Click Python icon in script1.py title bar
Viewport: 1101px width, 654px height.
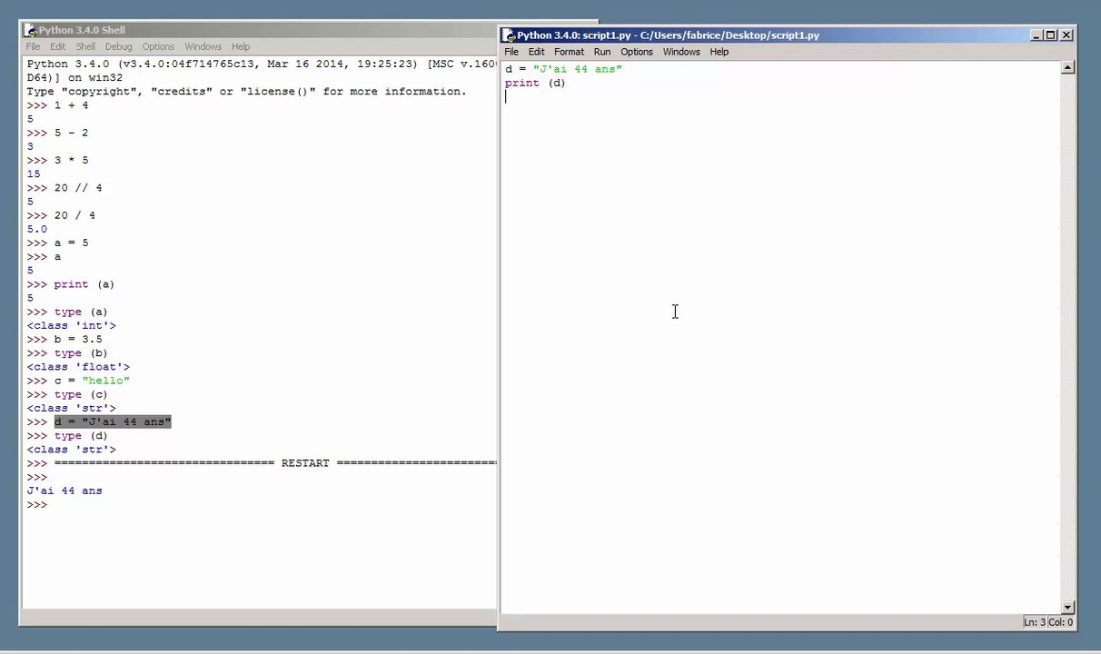pyautogui.click(x=510, y=35)
